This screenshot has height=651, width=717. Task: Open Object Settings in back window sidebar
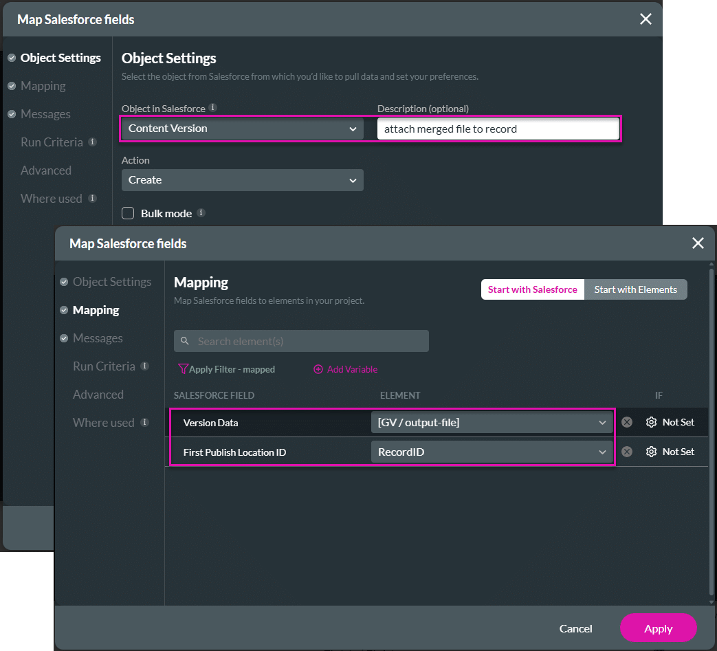point(60,58)
